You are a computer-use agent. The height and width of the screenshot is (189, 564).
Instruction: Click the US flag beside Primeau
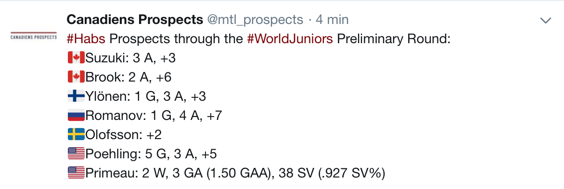[x=76, y=173]
